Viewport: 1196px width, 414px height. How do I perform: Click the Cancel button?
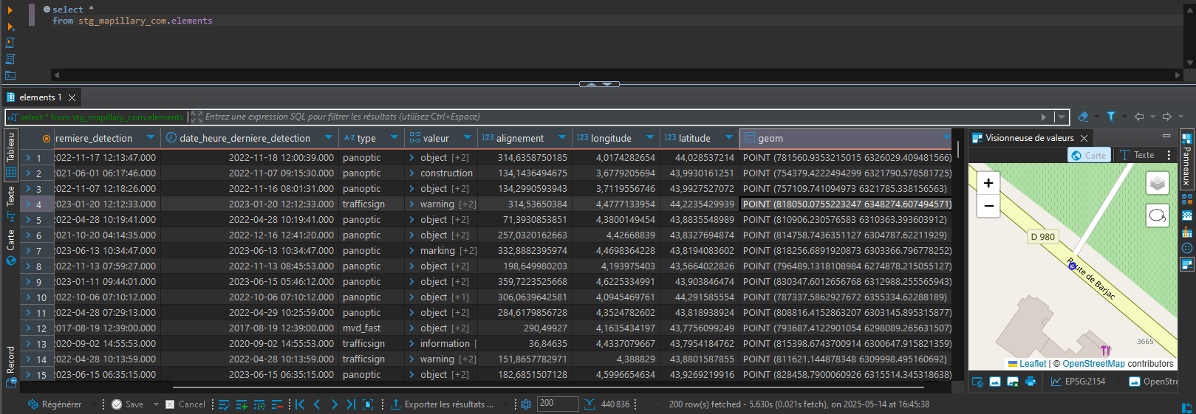pos(185,404)
